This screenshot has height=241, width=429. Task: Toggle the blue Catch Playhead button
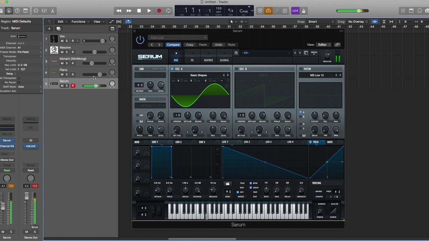(128, 22)
